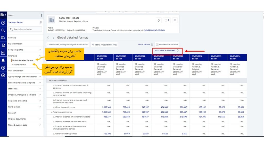Open the Key information chapter

[x=15, y=44]
